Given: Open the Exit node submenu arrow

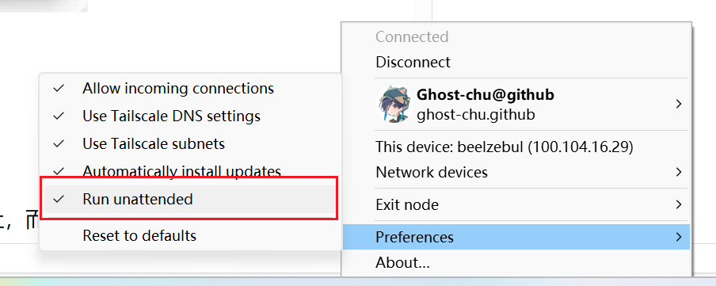Looking at the screenshot, I should tap(679, 204).
